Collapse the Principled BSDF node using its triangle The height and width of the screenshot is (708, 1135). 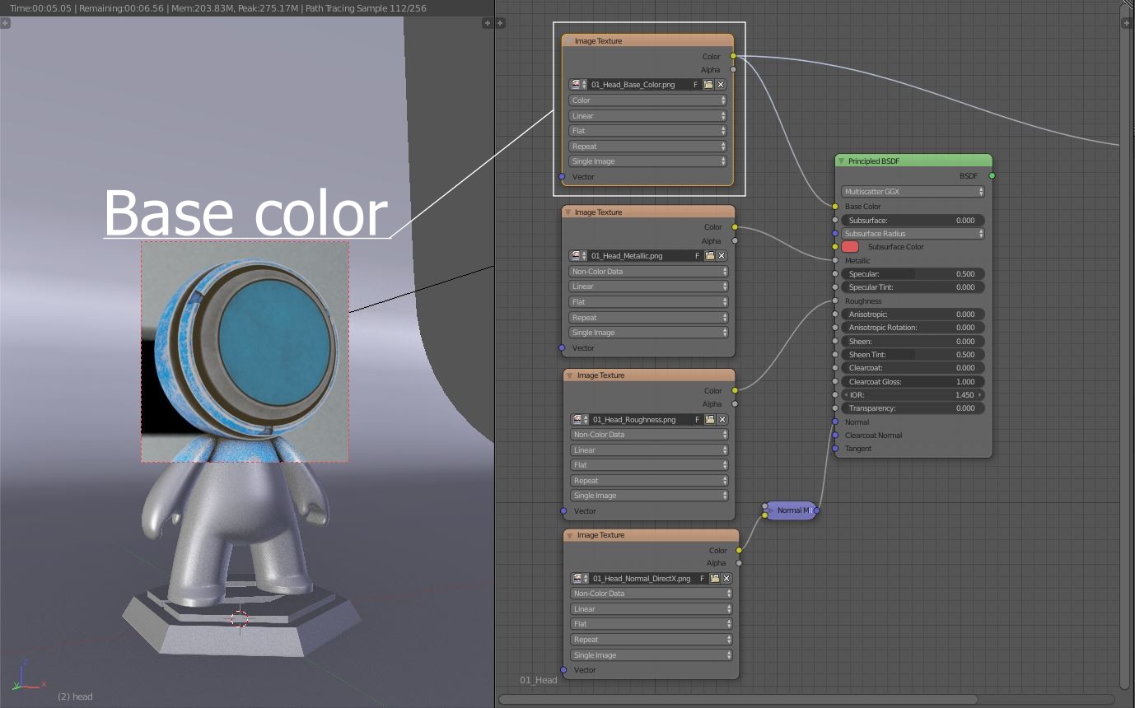tap(841, 161)
